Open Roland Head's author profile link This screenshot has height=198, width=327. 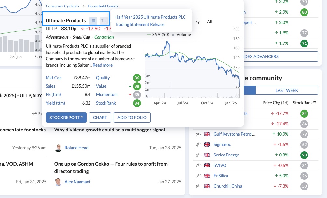click(x=76, y=148)
